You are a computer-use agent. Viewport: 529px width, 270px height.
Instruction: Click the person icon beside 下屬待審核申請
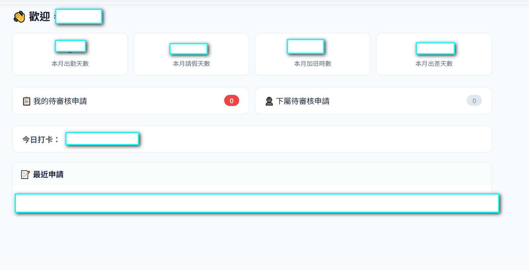(269, 101)
